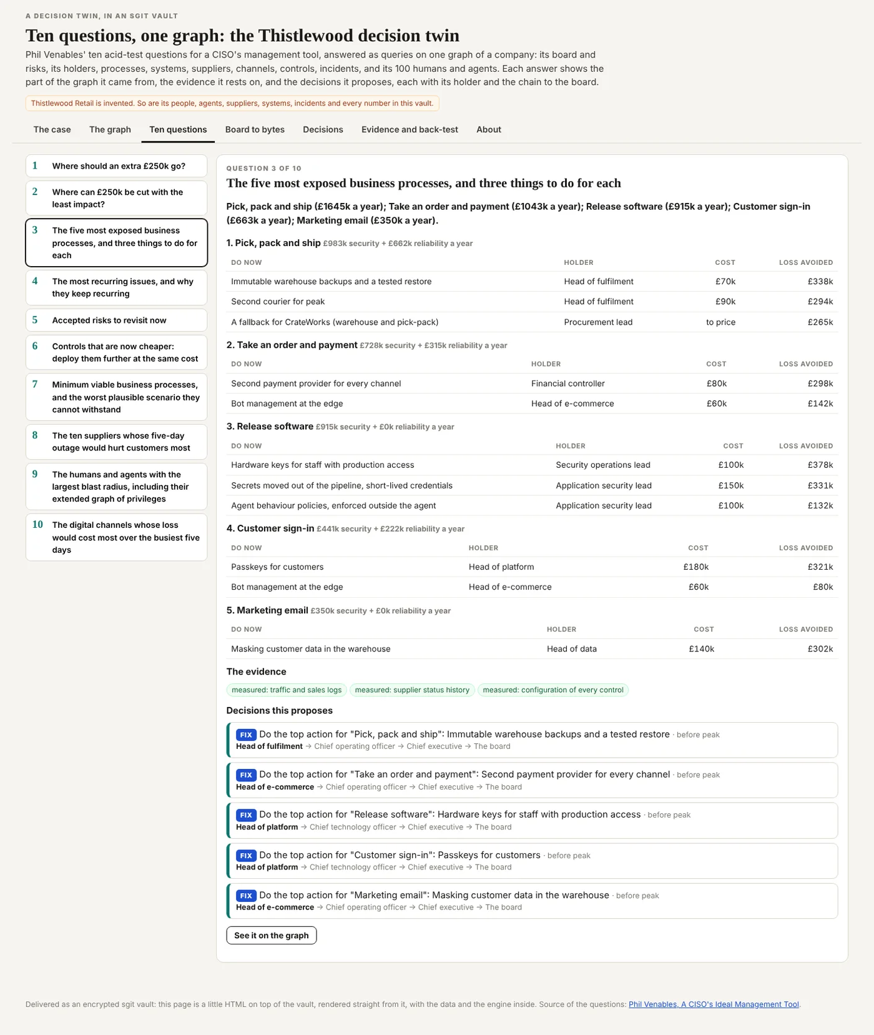Follow the Phil Venables source link
874x1035 pixels.
(x=714, y=1004)
